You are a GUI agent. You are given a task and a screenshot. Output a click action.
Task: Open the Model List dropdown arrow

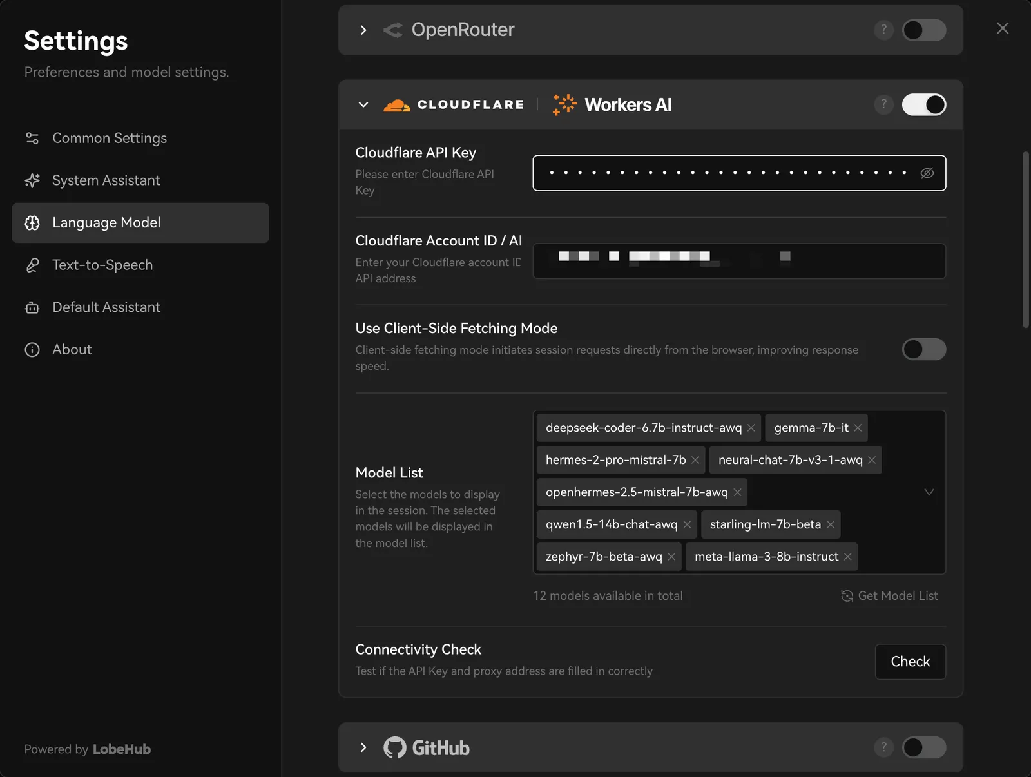(929, 492)
